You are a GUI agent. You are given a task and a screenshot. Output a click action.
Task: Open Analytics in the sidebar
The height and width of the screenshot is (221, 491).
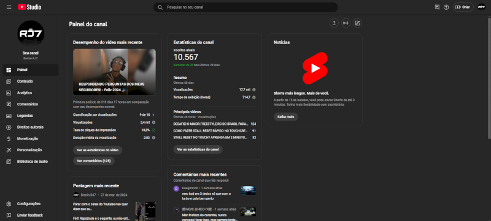31,92
